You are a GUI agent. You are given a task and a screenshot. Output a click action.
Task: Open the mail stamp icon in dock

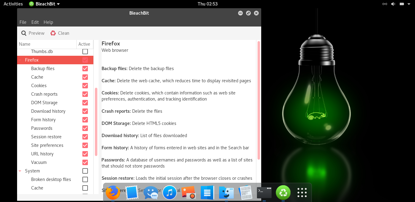[x=132, y=193]
